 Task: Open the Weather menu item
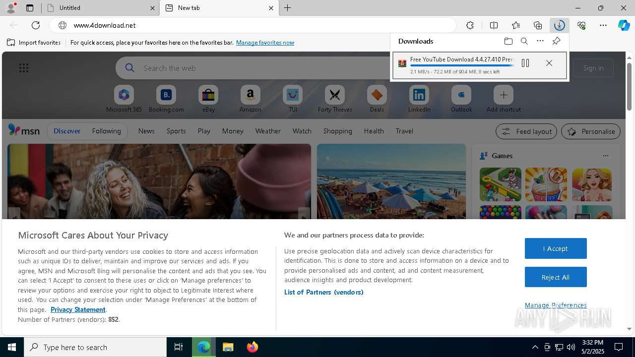[268, 131]
